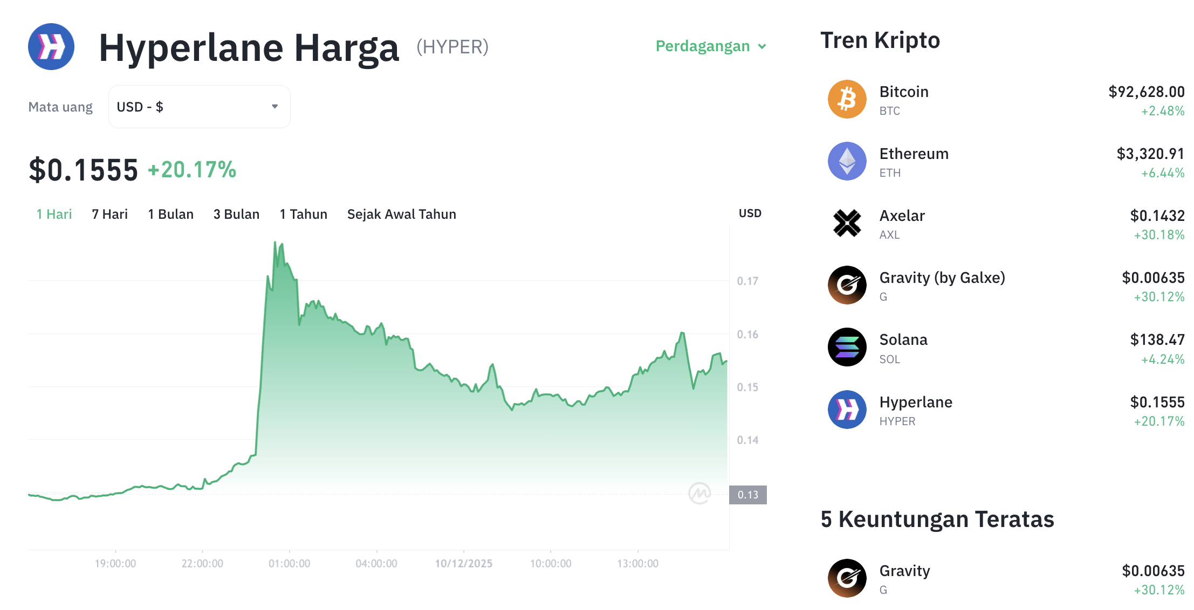This screenshot has width=1194, height=610.
Task: Click the Hyperlane icon in Tren Kripto list
Action: coord(847,410)
